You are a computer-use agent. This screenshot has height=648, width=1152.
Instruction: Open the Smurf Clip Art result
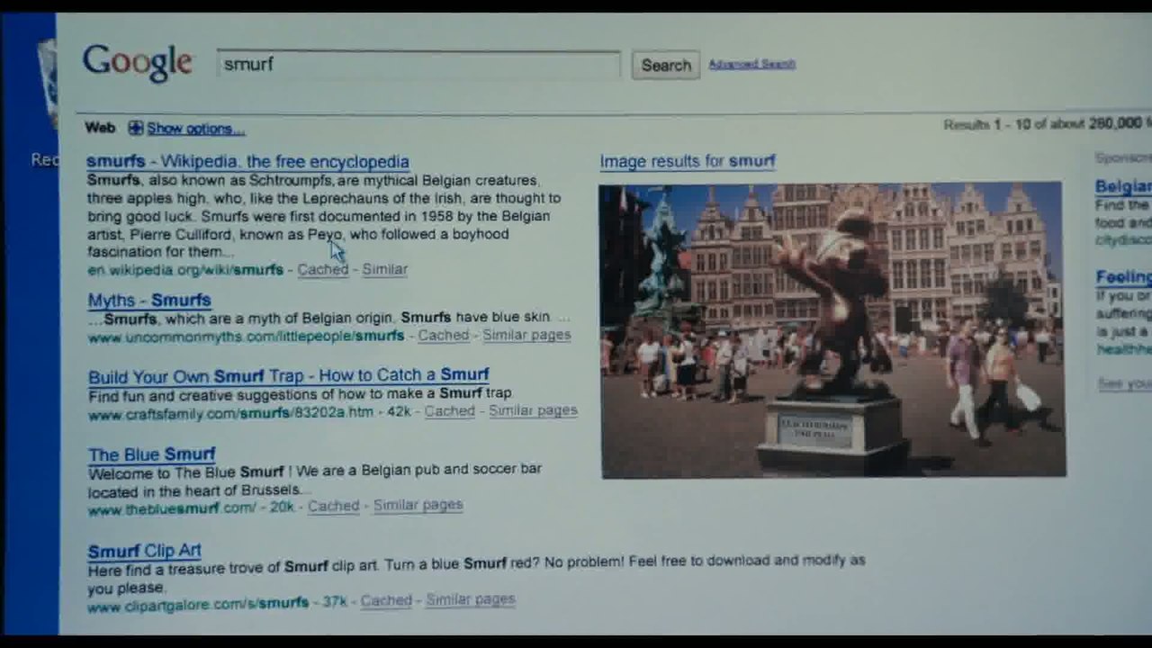point(145,551)
